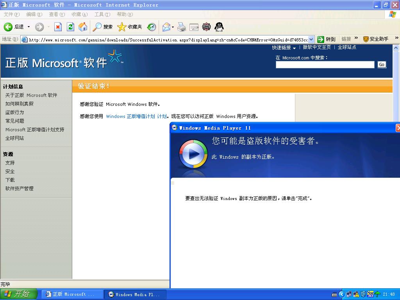Open Windows 正版增值计划 计划 hyperlink
This screenshot has height=300, width=400.
tap(136, 116)
